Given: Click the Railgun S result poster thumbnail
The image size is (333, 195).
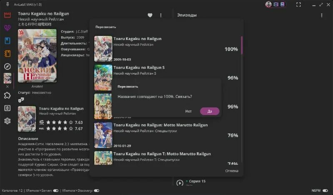Looking at the screenshot, I should pos(103,77).
